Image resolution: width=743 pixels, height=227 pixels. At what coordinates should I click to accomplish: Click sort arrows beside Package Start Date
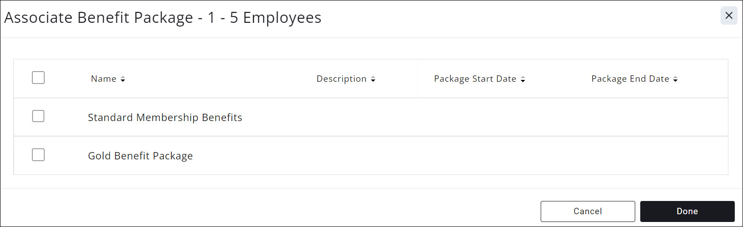tap(523, 79)
